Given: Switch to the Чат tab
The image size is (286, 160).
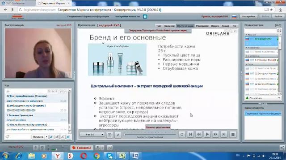Looking at the screenshot, I should 159,26.
